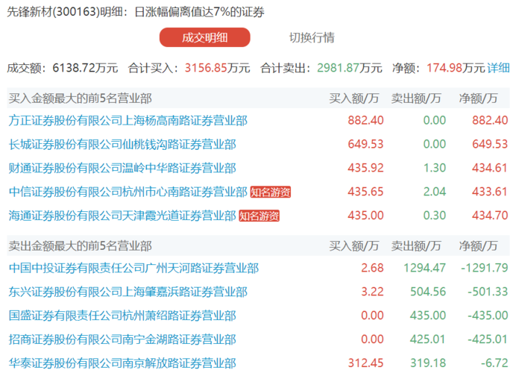Click net amount -435.00 for 国盛证券
513x373 pixels.
click(488, 316)
